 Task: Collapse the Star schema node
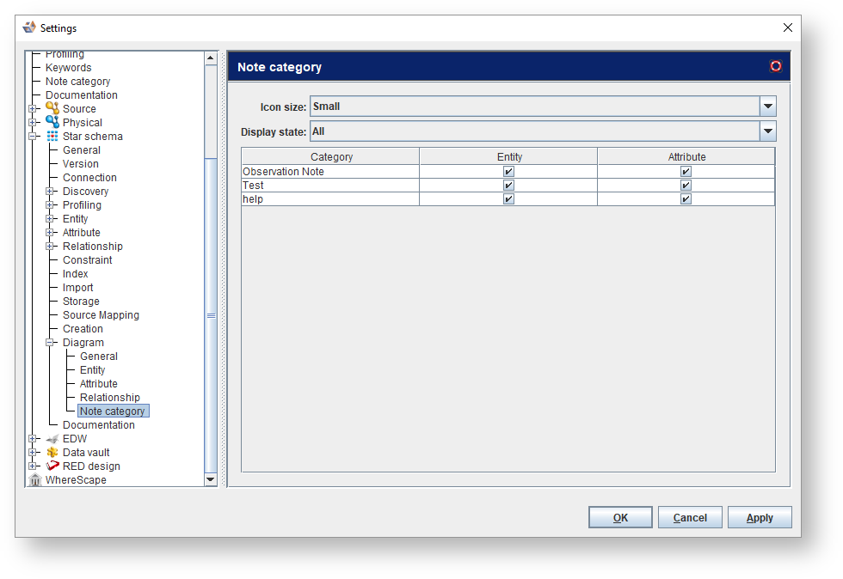(x=33, y=137)
